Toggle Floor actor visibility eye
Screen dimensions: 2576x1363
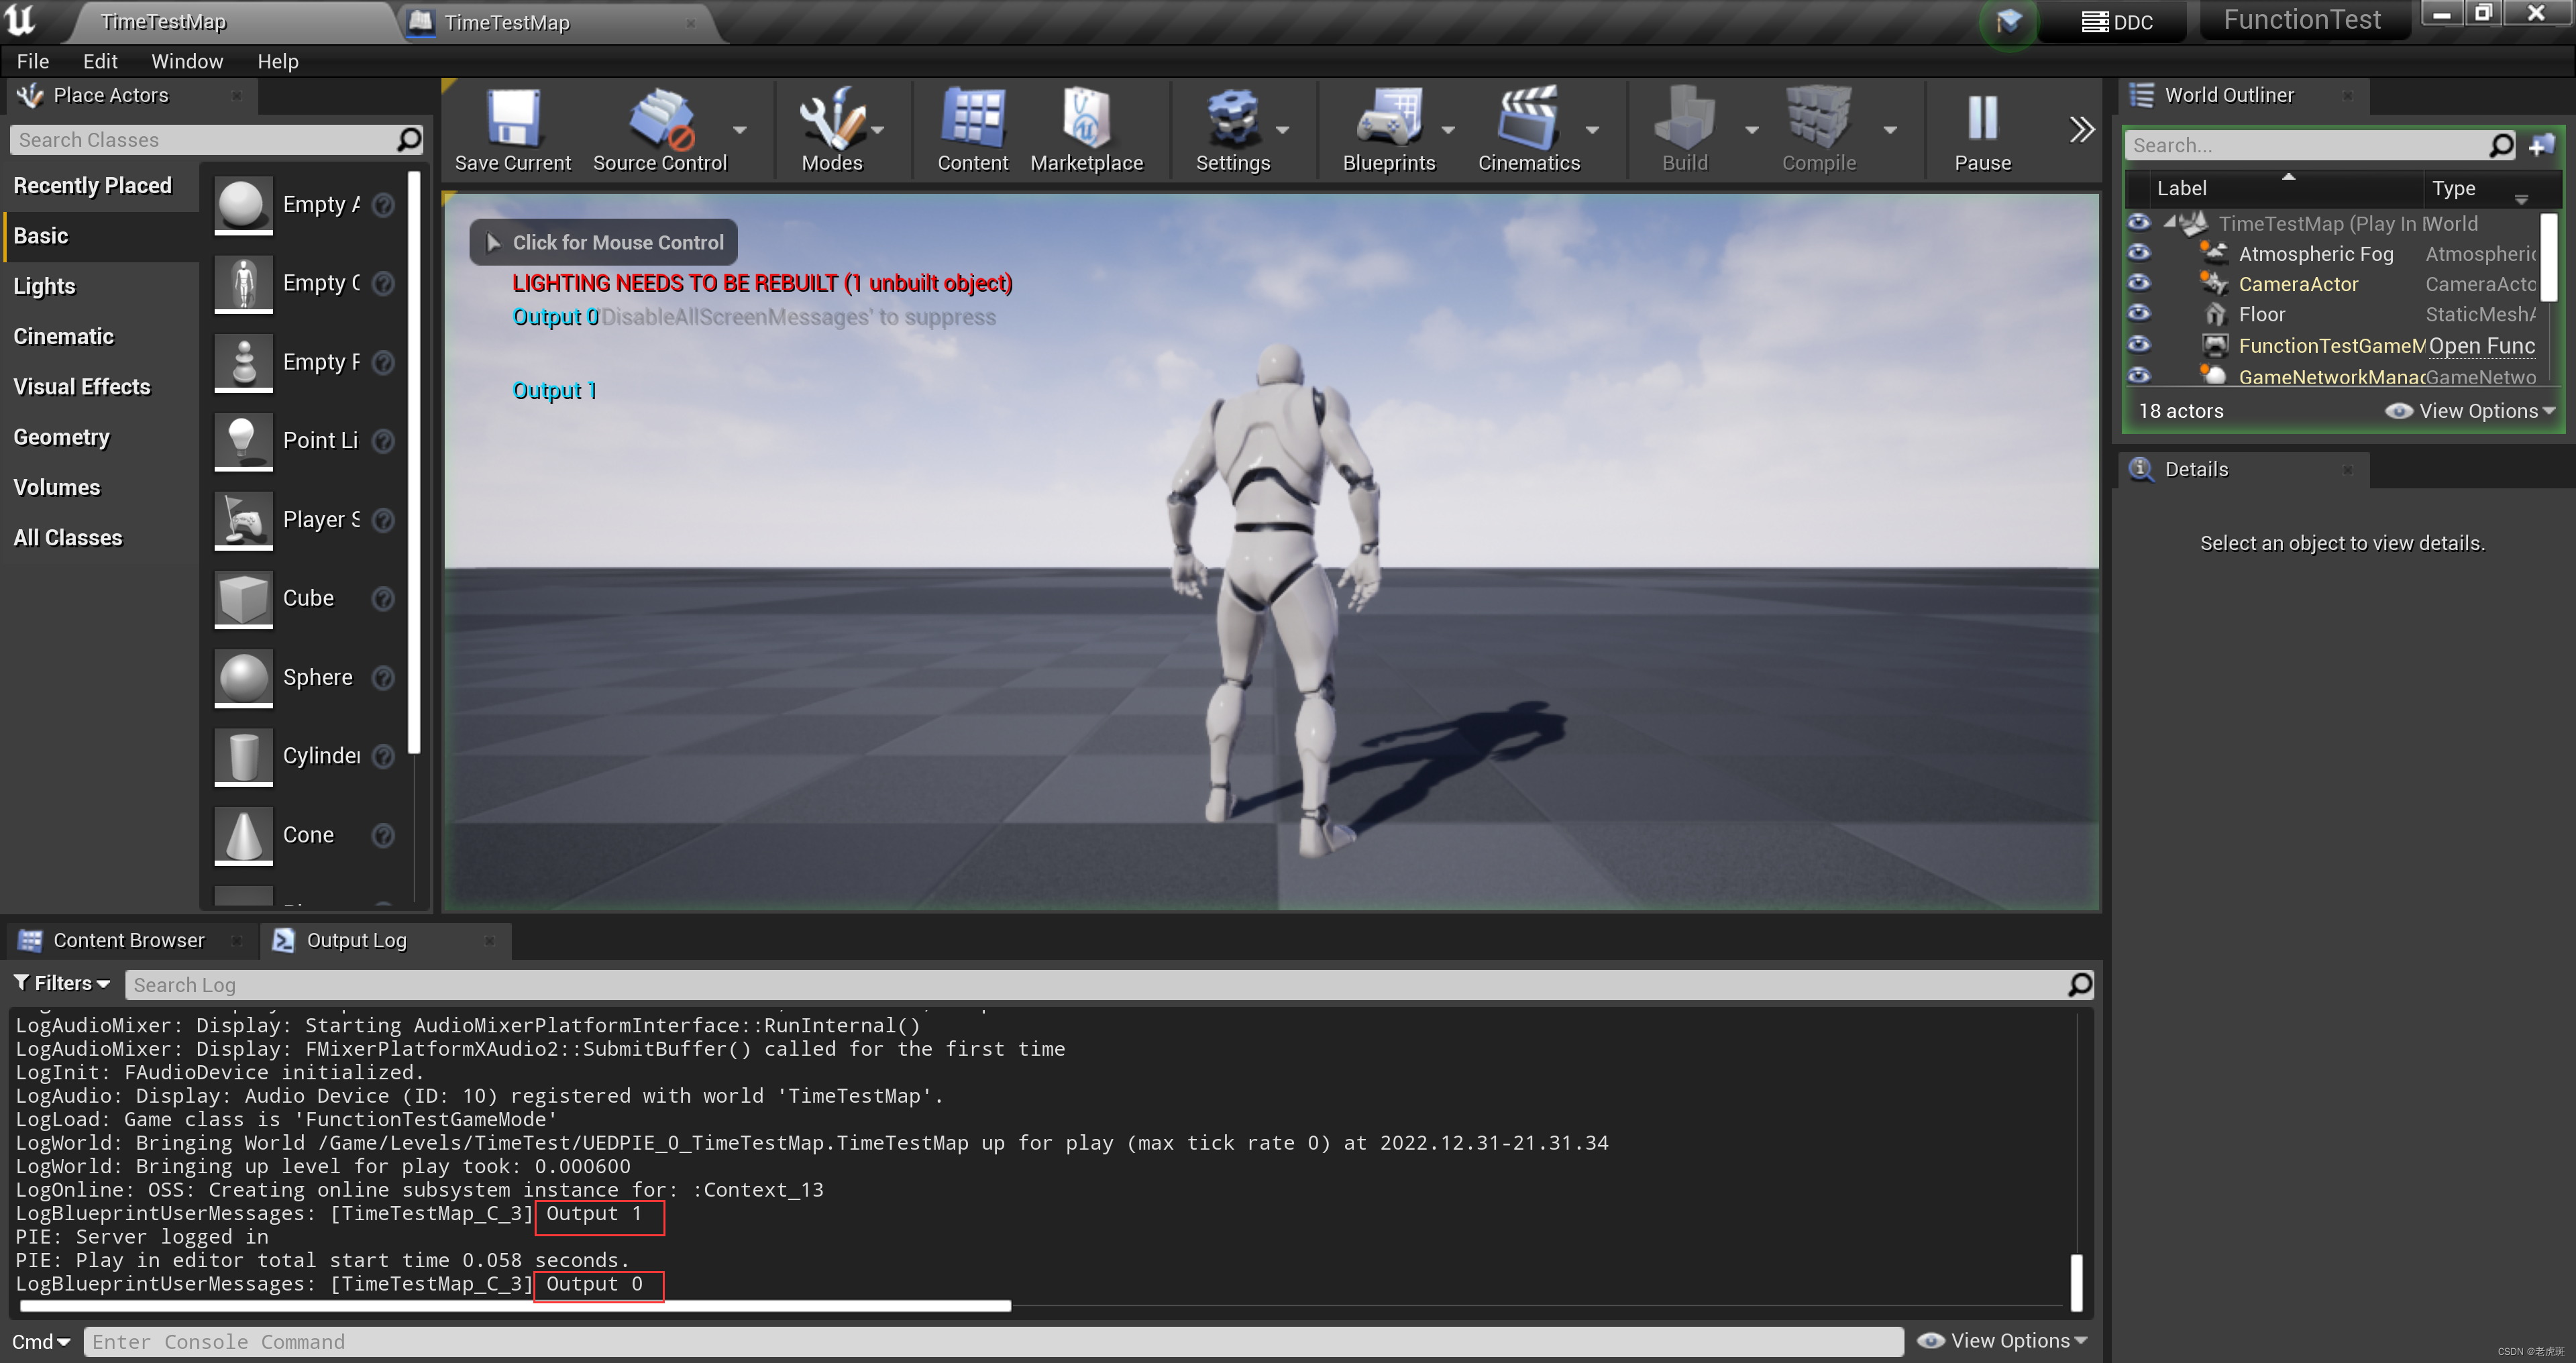(x=2139, y=313)
